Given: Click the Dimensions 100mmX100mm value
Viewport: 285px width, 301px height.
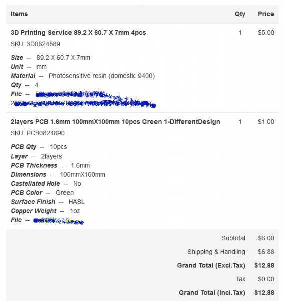Looking at the screenshot, I should (x=83, y=174).
